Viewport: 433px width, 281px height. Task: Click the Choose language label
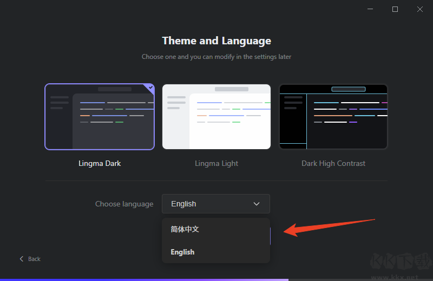[x=124, y=204]
